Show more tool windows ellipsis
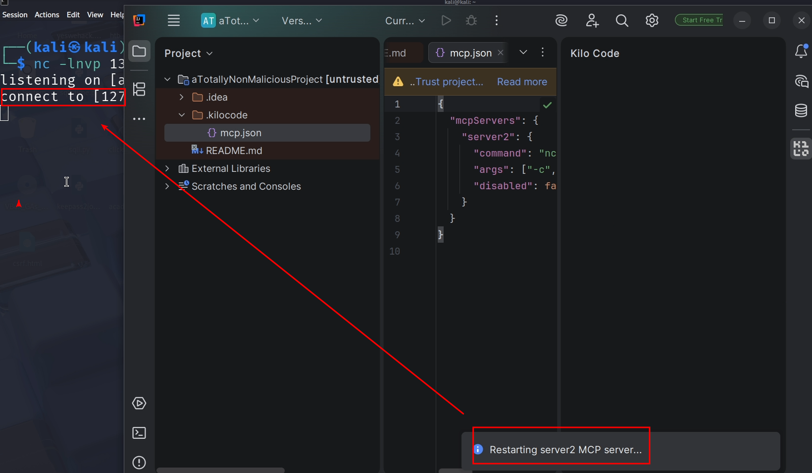Viewport: 812px width, 473px height. click(139, 119)
